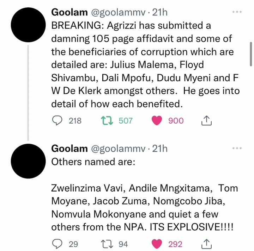Open the first tweet's 21h timestamp
This screenshot has height=251, width=254.
coord(160,12)
